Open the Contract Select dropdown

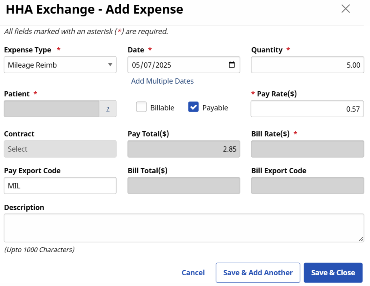click(60, 149)
